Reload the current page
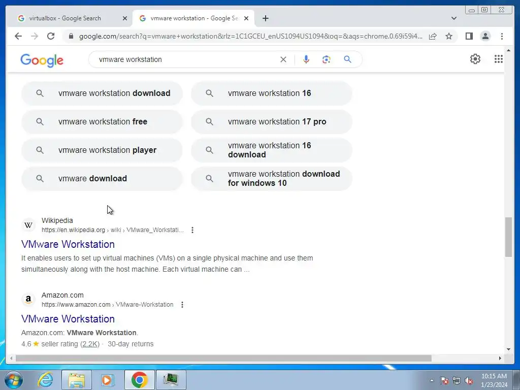The width and height of the screenshot is (520, 390). pyautogui.click(x=51, y=36)
